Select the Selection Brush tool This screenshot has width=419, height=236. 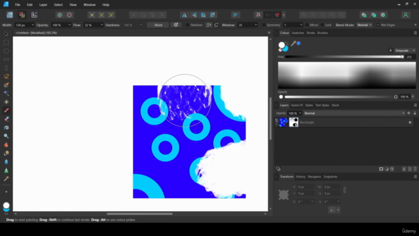[6, 85]
